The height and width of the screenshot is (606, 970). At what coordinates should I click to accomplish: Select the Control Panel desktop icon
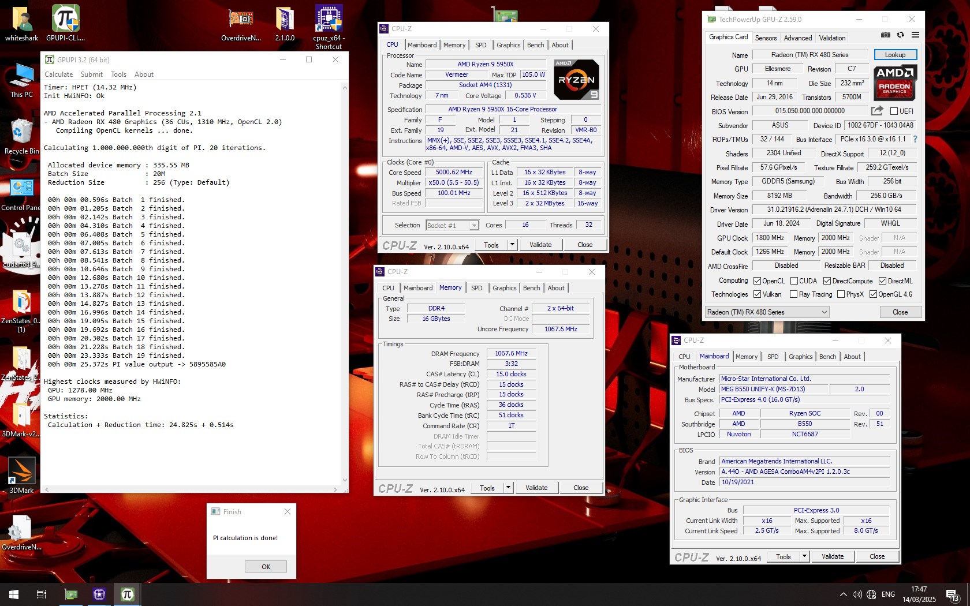tap(21, 194)
